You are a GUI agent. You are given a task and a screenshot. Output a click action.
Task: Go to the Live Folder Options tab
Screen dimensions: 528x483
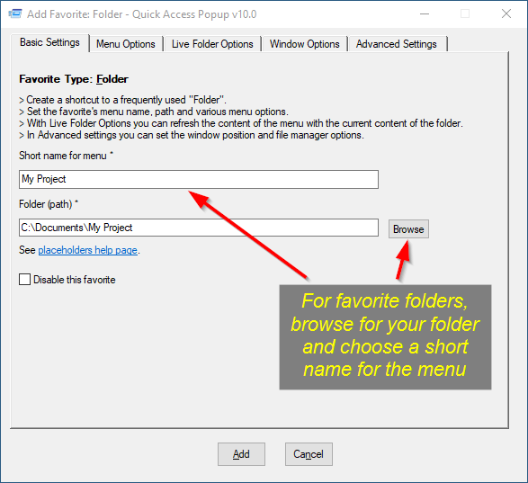[x=212, y=44]
